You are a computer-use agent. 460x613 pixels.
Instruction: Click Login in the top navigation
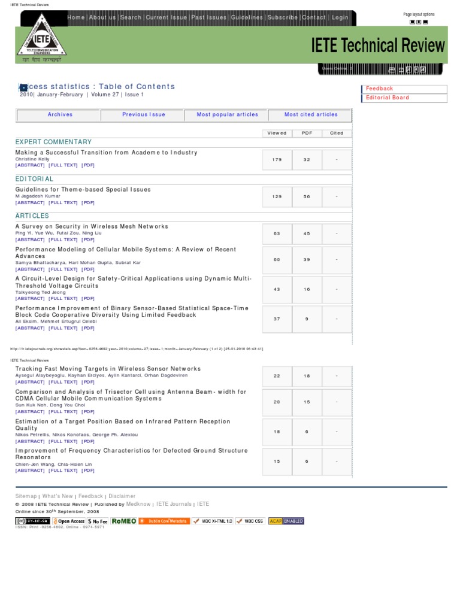[340, 18]
